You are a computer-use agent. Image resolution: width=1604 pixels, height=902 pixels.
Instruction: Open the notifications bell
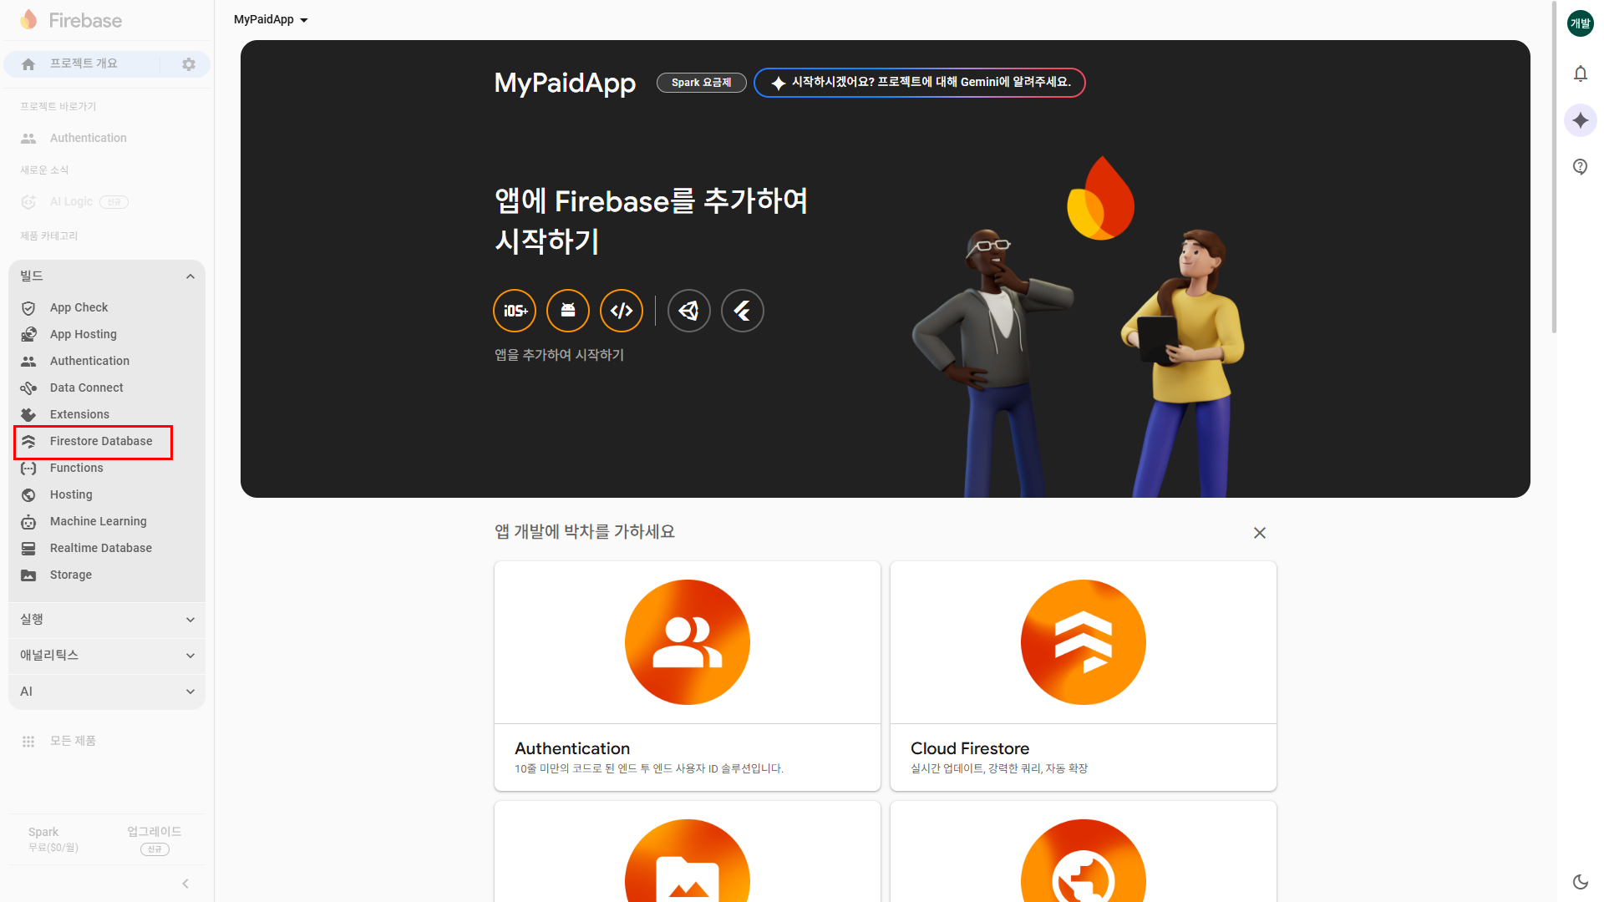coord(1580,73)
